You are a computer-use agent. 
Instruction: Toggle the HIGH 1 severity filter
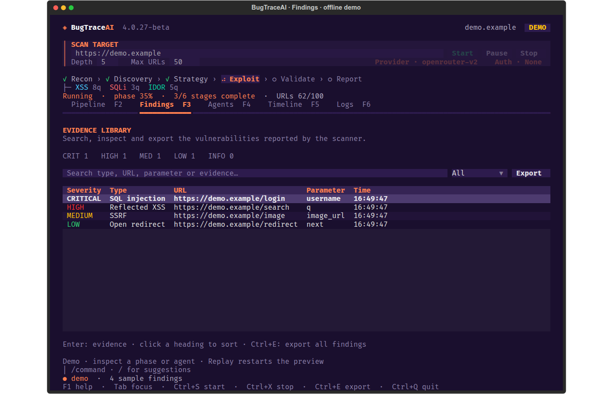coord(114,156)
